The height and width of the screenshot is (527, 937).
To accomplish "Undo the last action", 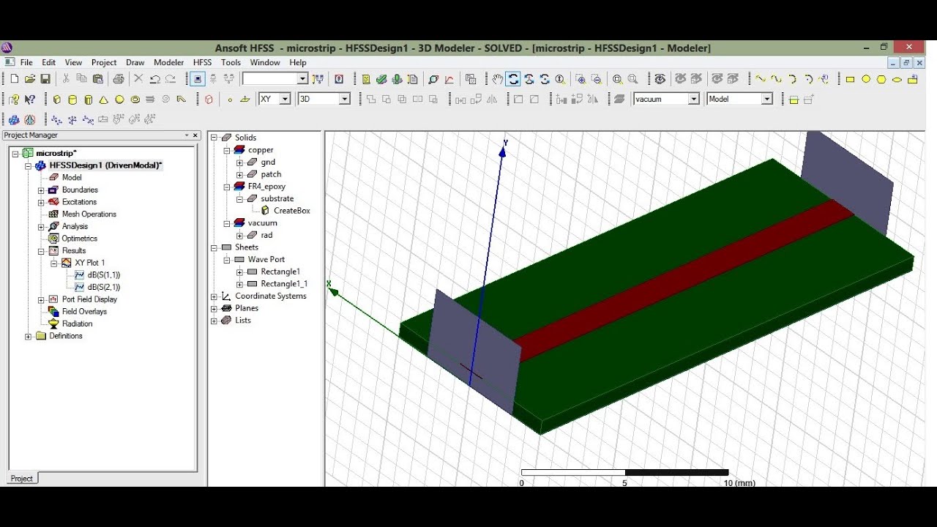I will pos(154,79).
